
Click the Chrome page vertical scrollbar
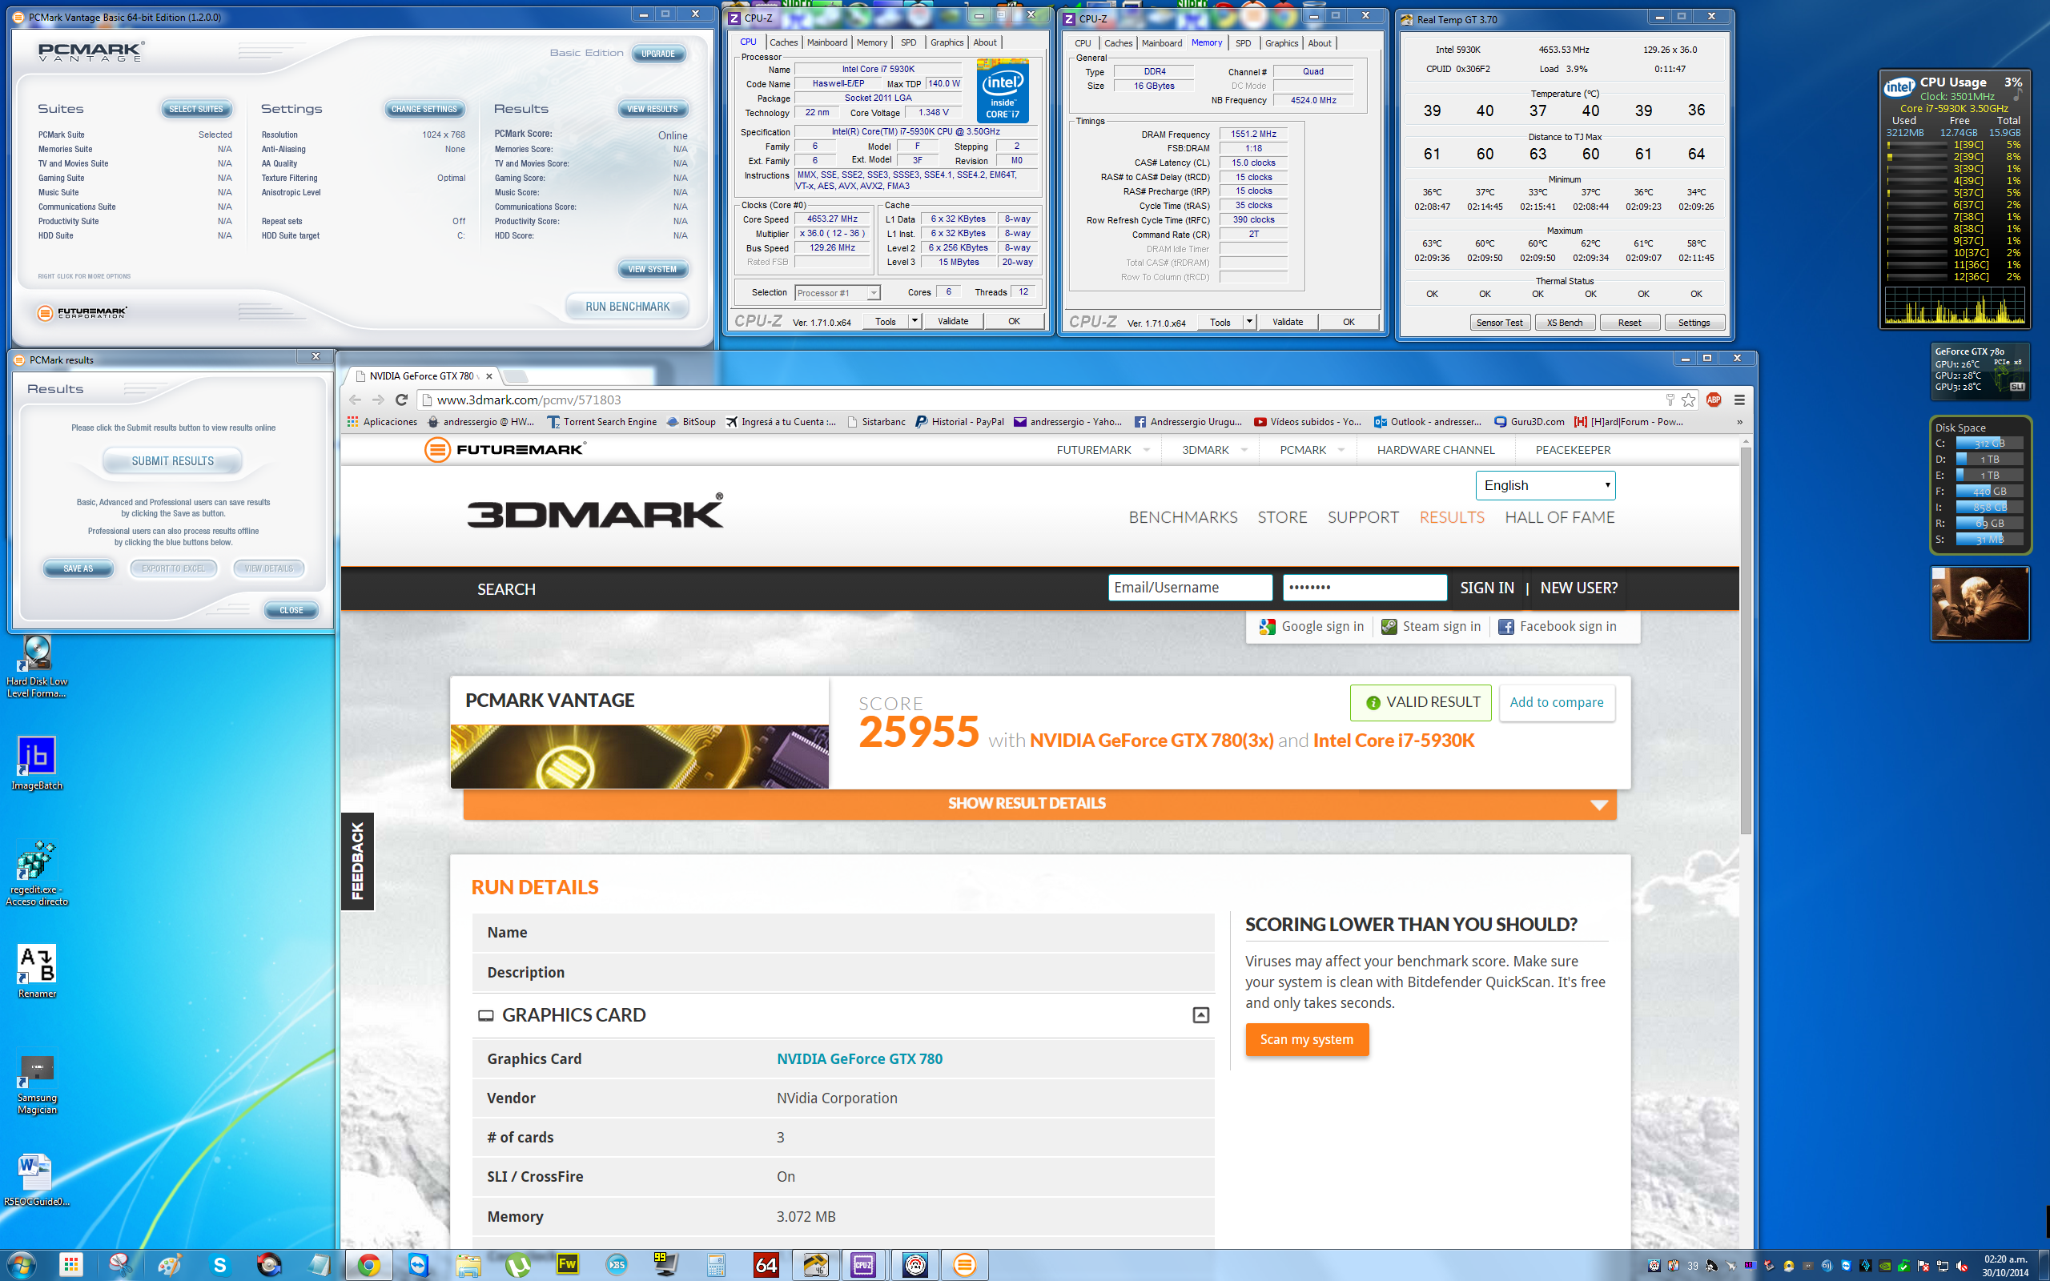[x=1746, y=640]
